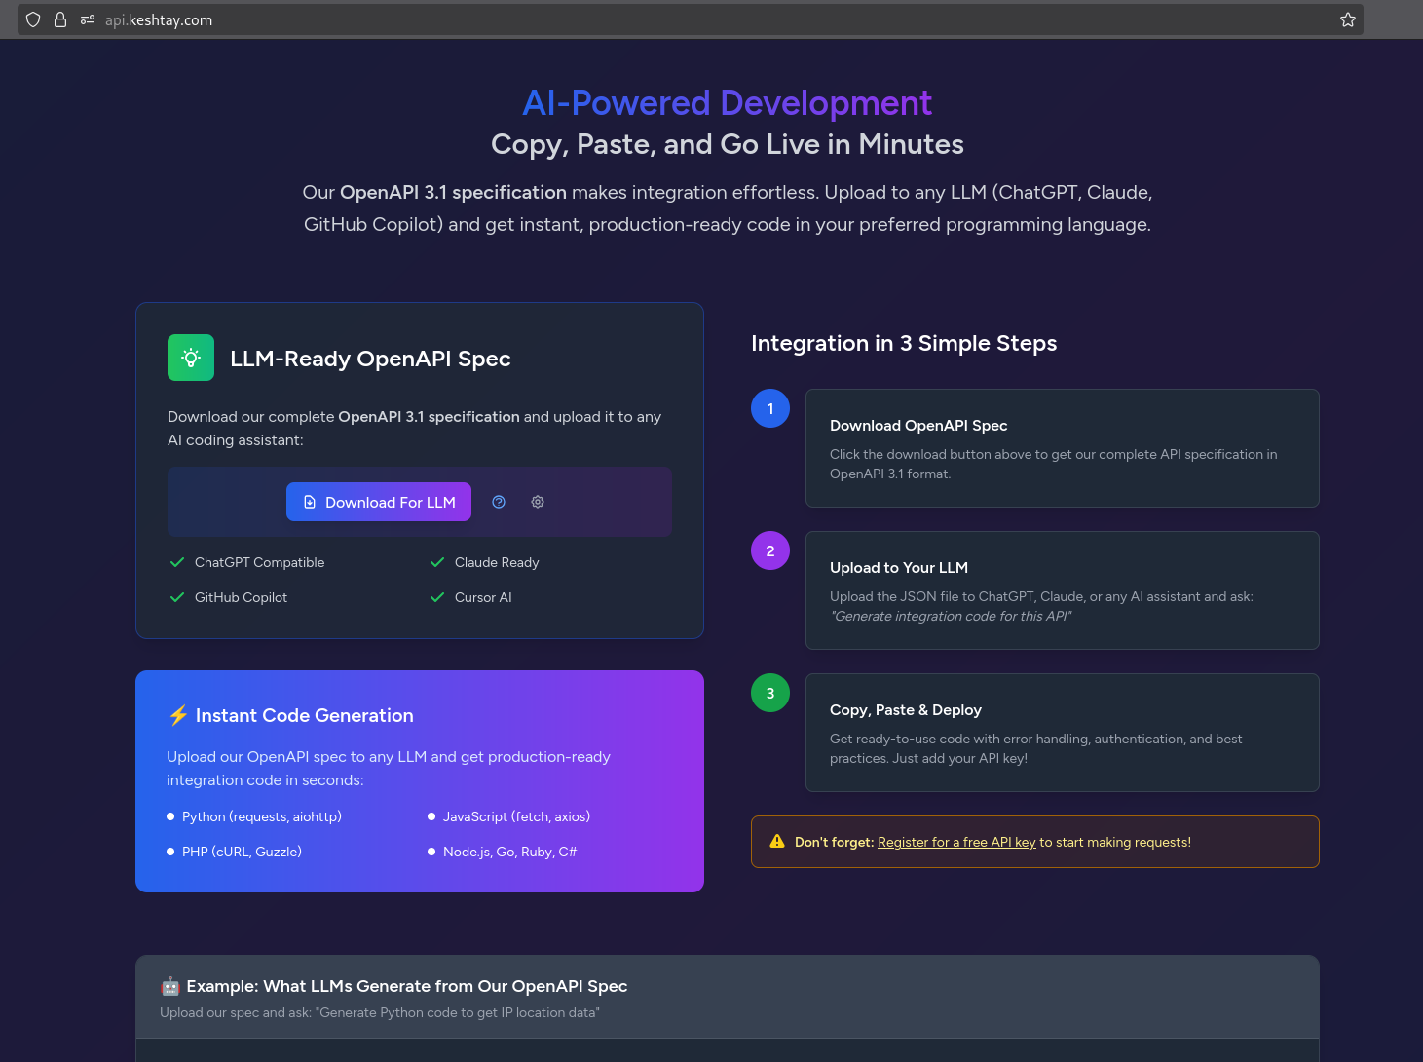Click the warning triangle in the Don't forget banner
Screen dimensions: 1423x1062
pyautogui.click(x=776, y=841)
